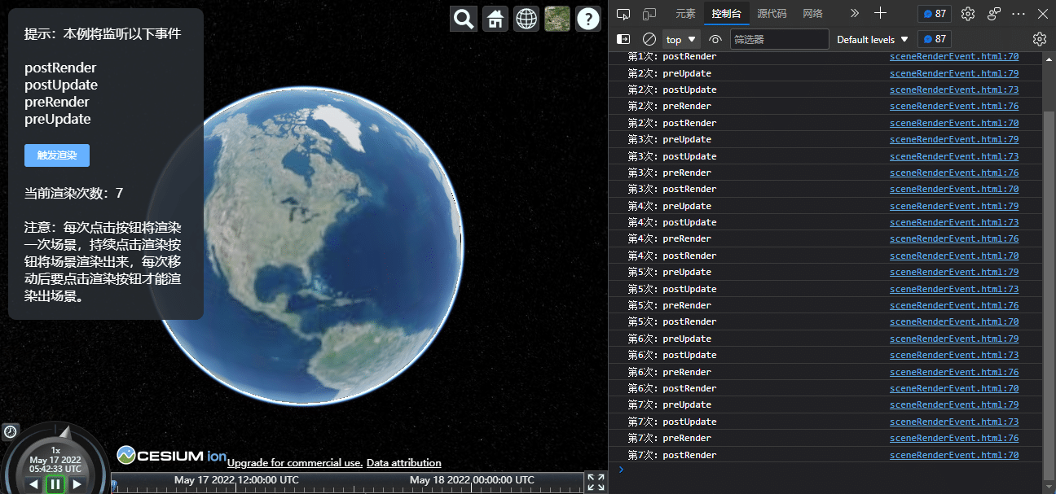The image size is (1056, 494).
Task: Open source link for 第3次: postUpdate
Action: 954,156
